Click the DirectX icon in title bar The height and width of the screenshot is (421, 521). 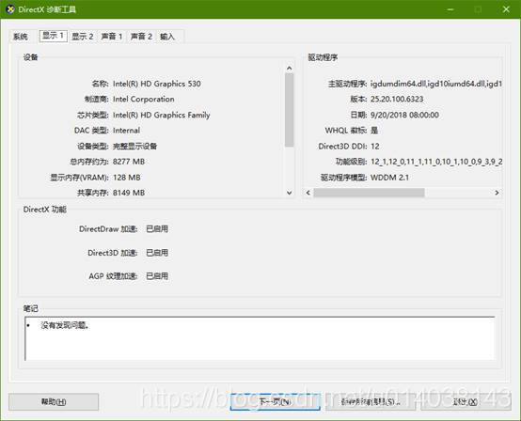(10, 9)
